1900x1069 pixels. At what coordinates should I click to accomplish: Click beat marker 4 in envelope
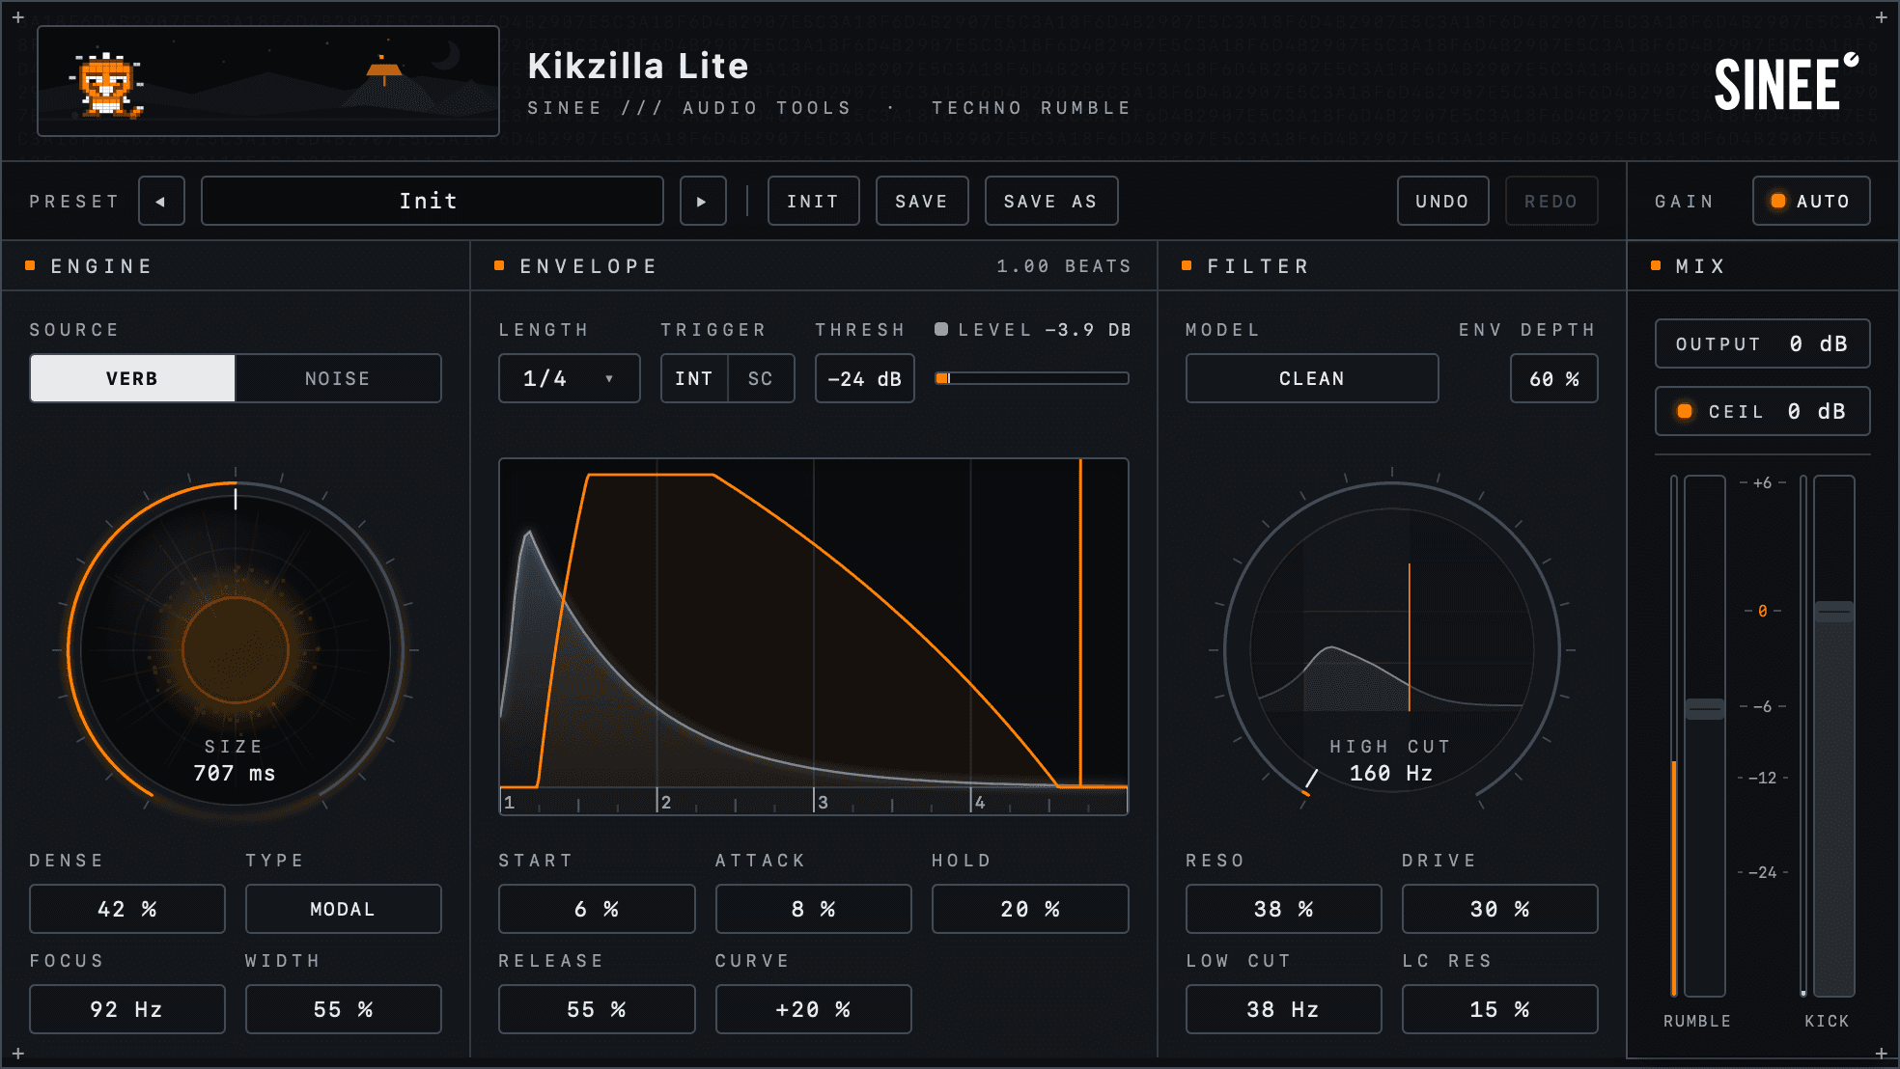click(x=980, y=802)
